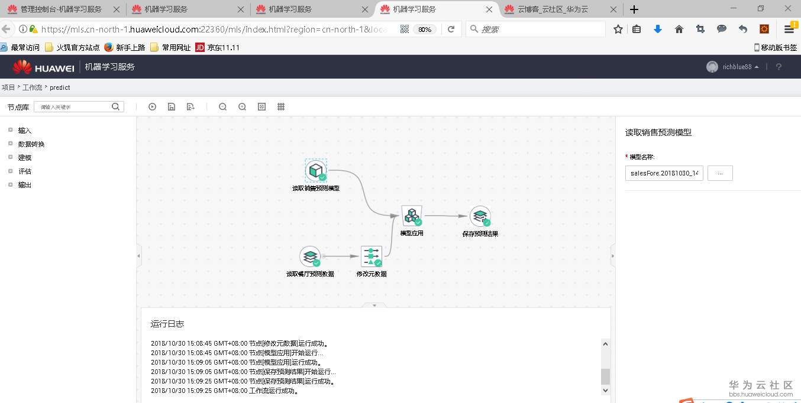The image size is (801, 403).
Task: Click the undo arrow browser icon
Action: [743, 29]
